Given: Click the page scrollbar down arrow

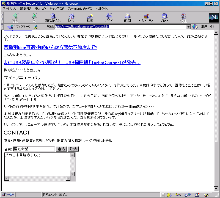Looking at the screenshot, I should click(216, 189).
